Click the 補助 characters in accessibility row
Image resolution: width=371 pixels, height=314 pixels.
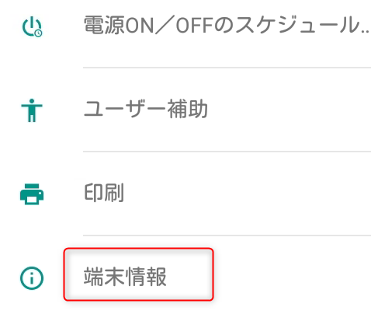[188, 109]
